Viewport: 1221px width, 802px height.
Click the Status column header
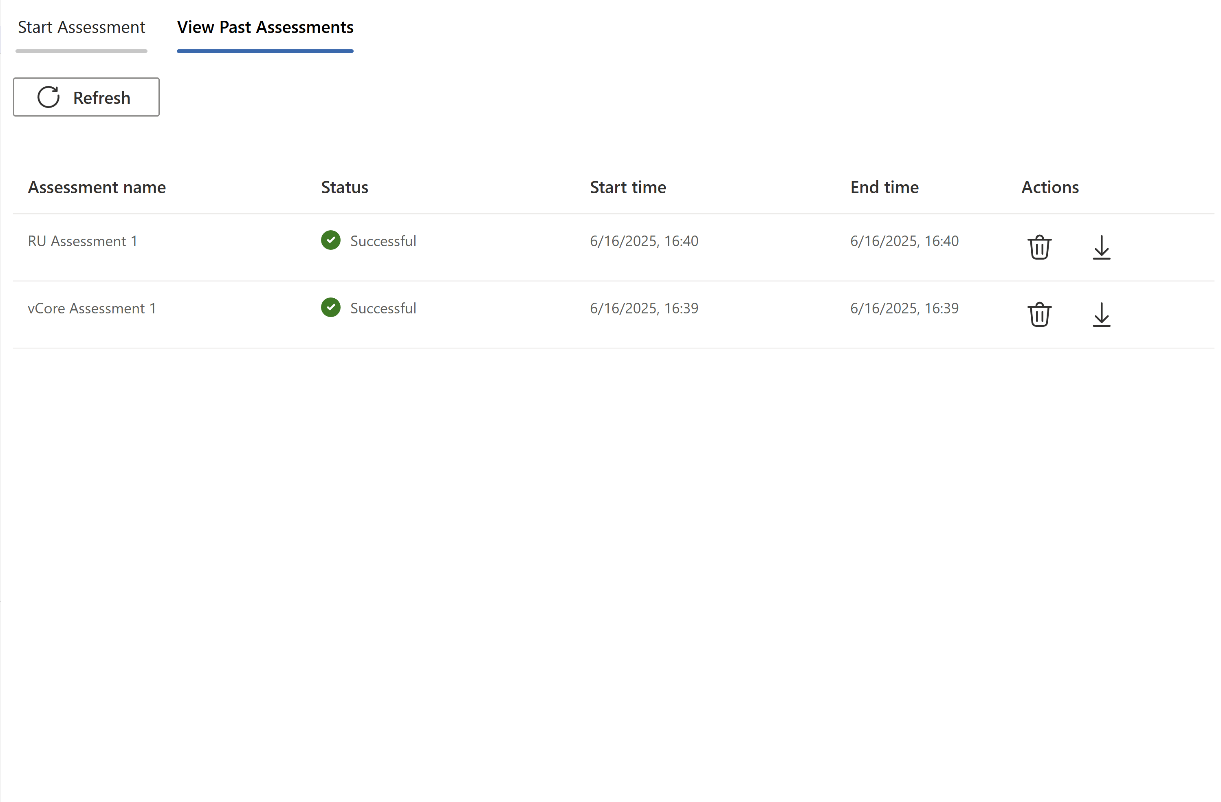pyautogui.click(x=344, y=187)
